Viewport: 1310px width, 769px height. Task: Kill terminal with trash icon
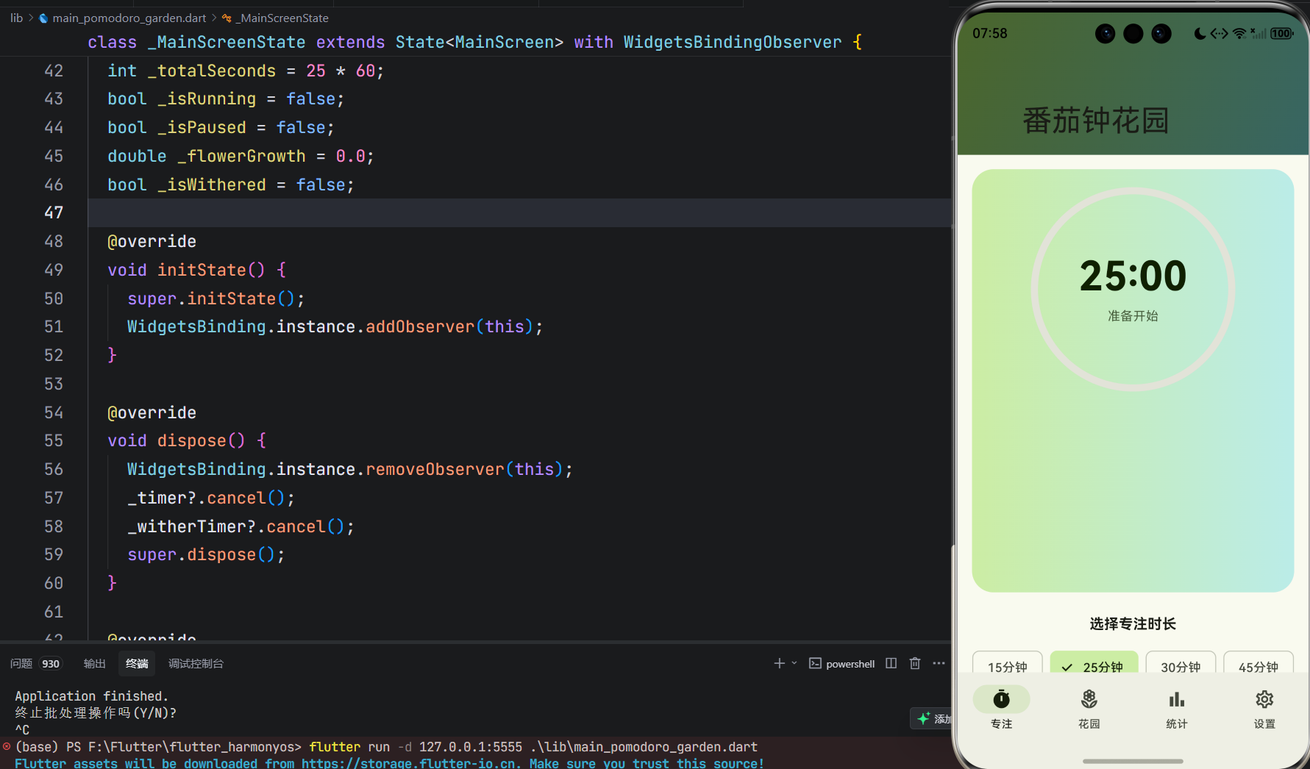click(x=915, y=663)
